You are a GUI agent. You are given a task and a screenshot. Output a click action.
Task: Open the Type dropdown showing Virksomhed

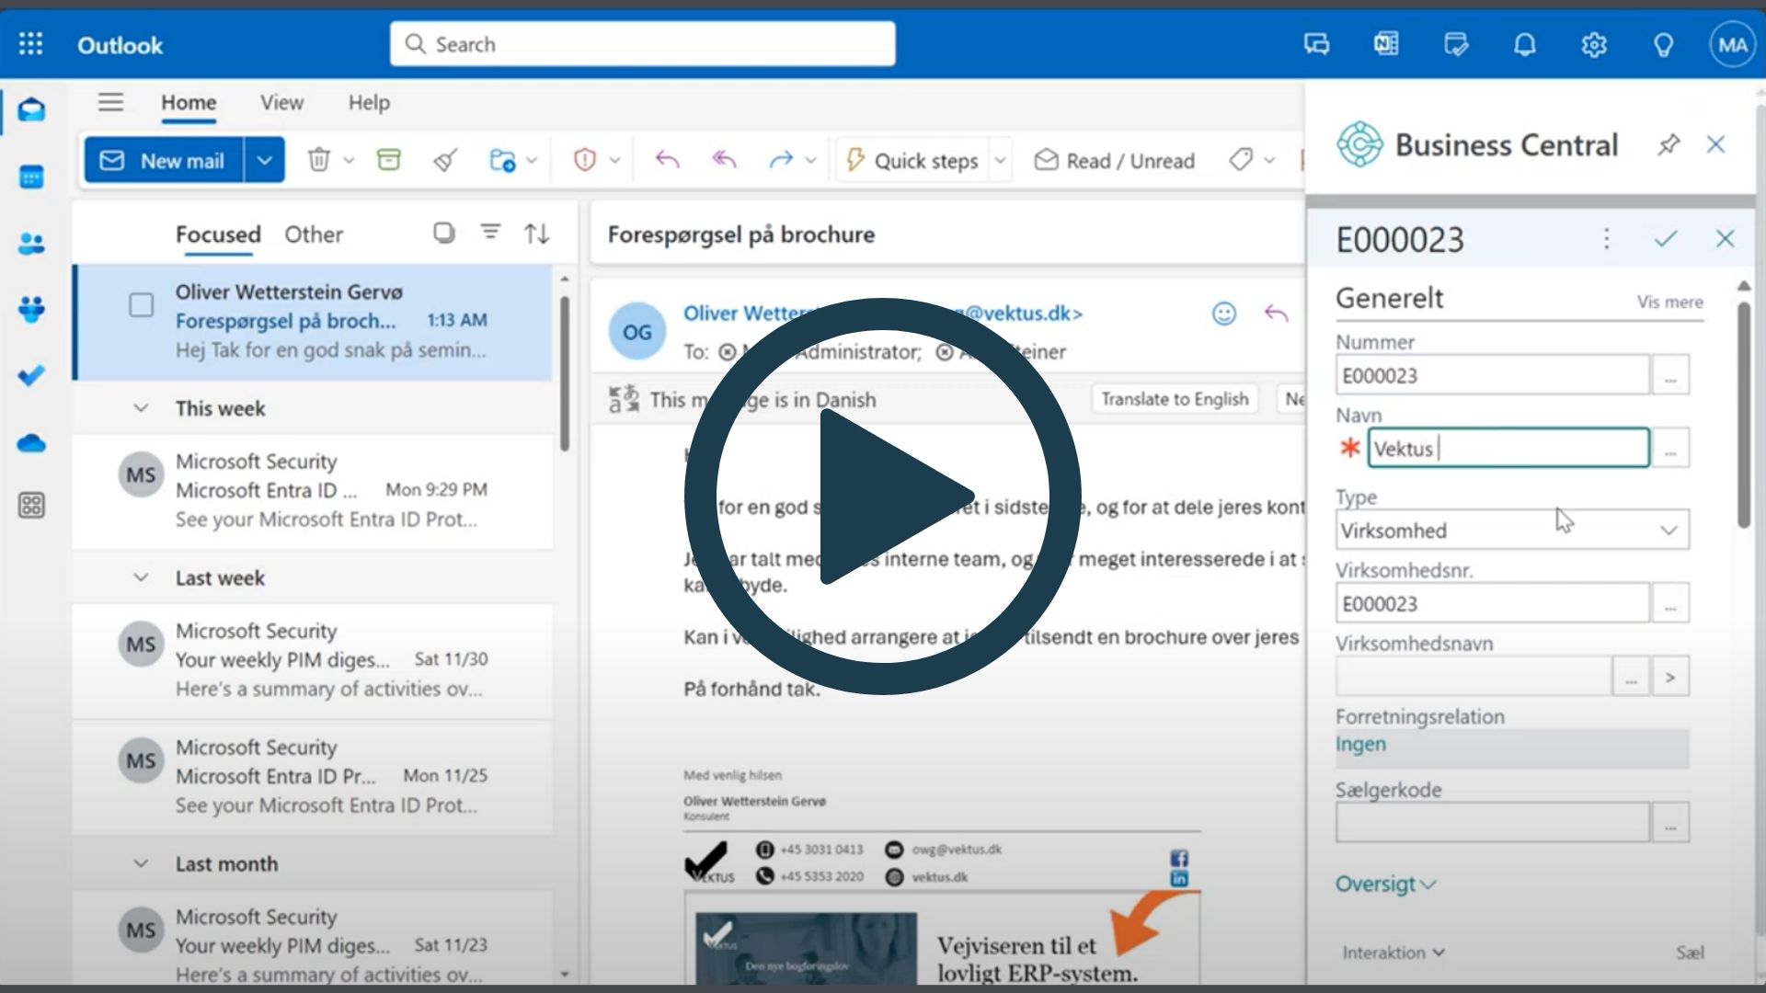point(1512,530)
